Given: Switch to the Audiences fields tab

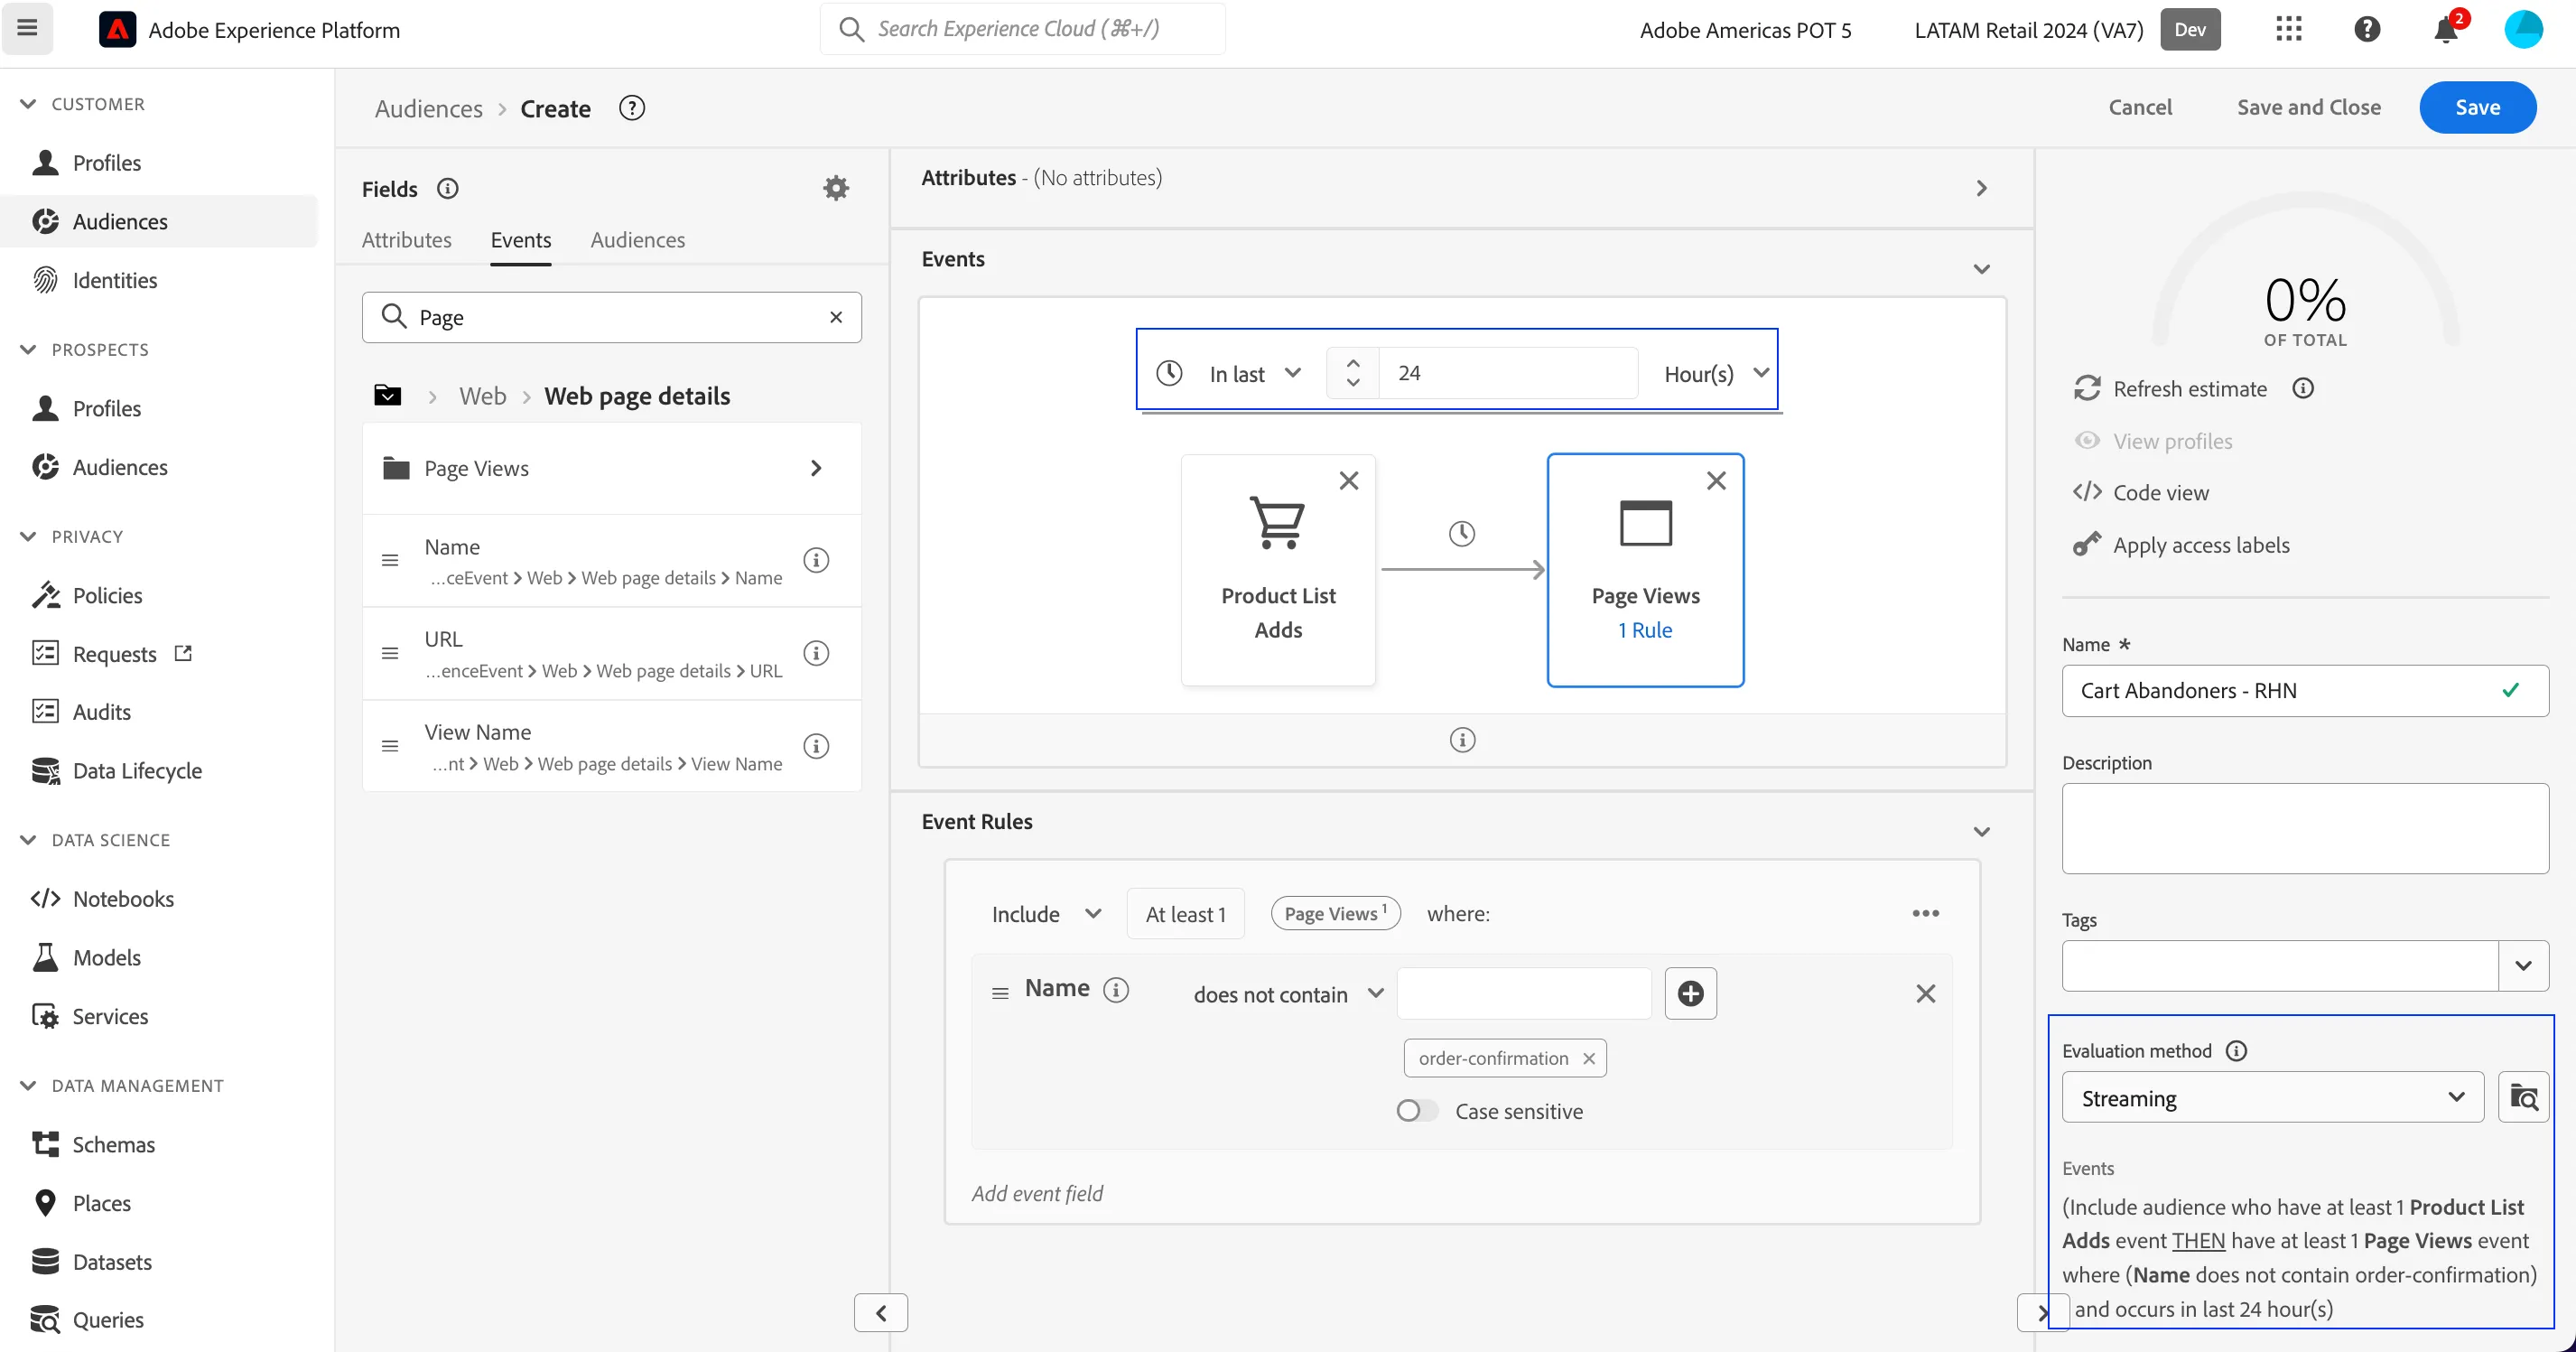Looking at the screenshot, I should [637, 240].
